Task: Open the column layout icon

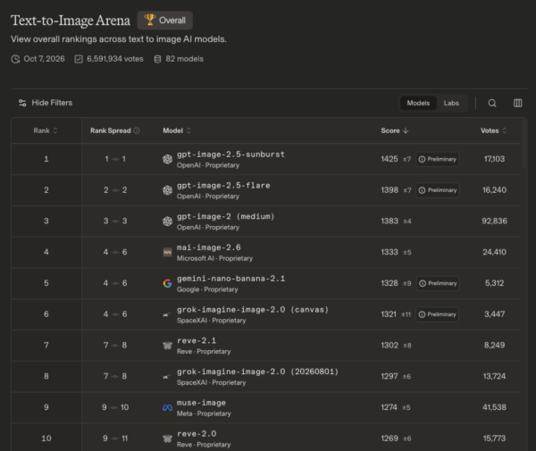Action: (x=517, y=104)
